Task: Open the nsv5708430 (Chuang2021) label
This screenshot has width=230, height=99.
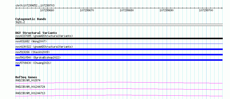Action: 33,63
